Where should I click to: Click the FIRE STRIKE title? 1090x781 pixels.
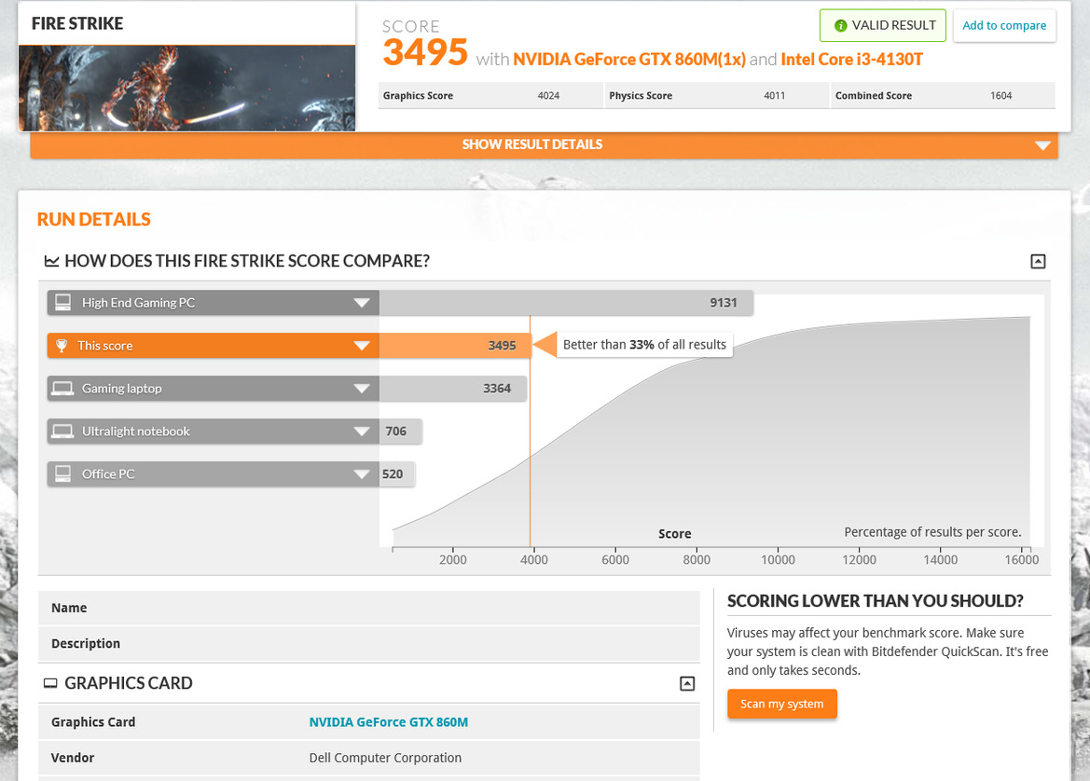coord(77,23)
